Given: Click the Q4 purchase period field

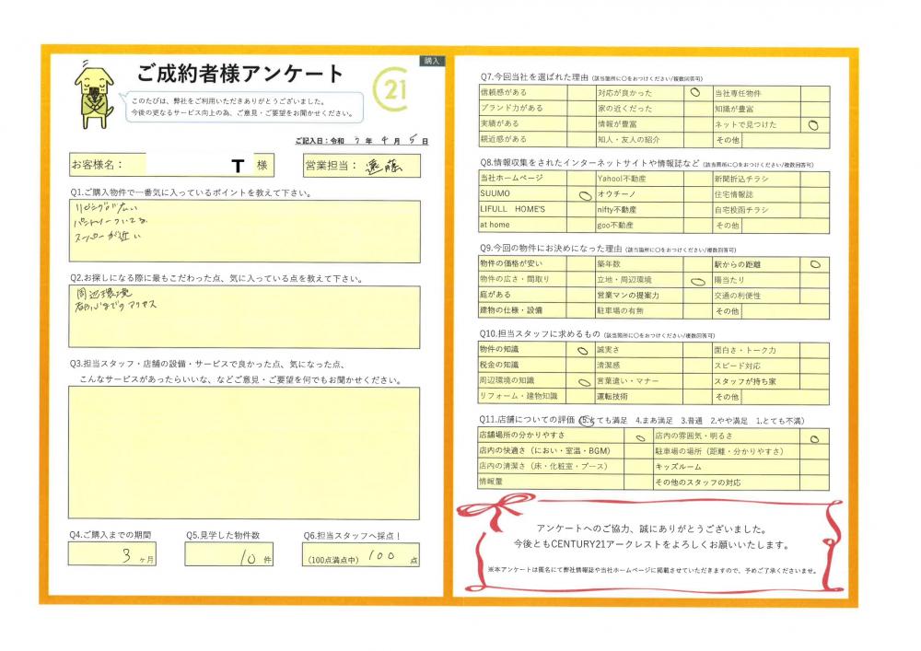Looking at the screenshot, I should point(111,554).
